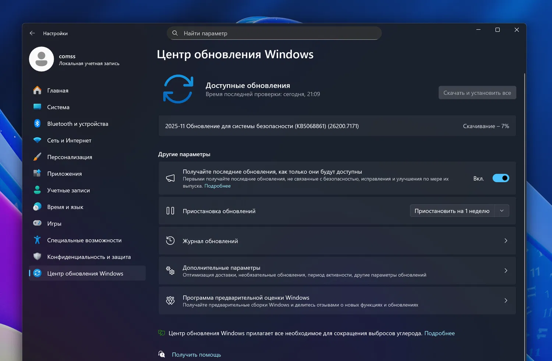Open Bluetooth и устройства settings
Screen dimensions: 552x361
tap(87, 124)
